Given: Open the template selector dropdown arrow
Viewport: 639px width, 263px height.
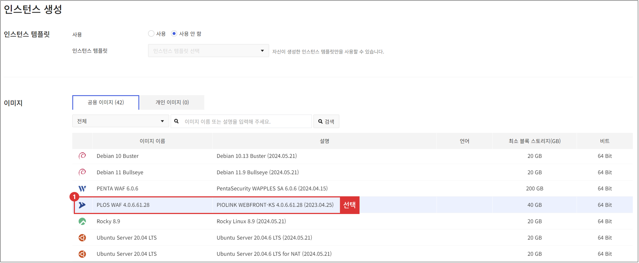Looking at the screenshot, I should tap(262, 50).
